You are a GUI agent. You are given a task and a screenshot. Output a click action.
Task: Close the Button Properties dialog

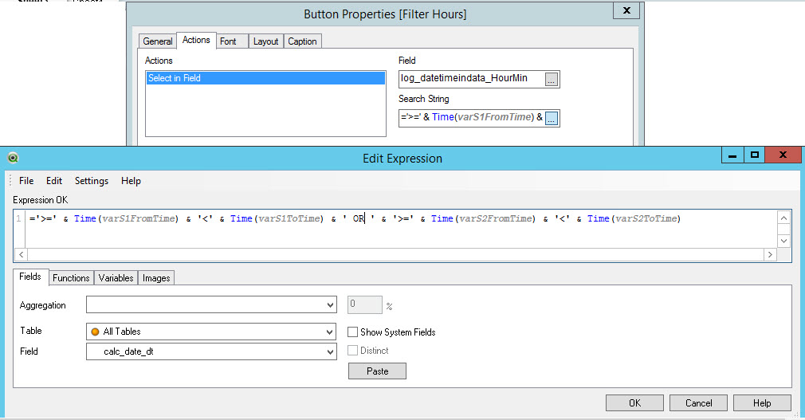tap(626, 10)
